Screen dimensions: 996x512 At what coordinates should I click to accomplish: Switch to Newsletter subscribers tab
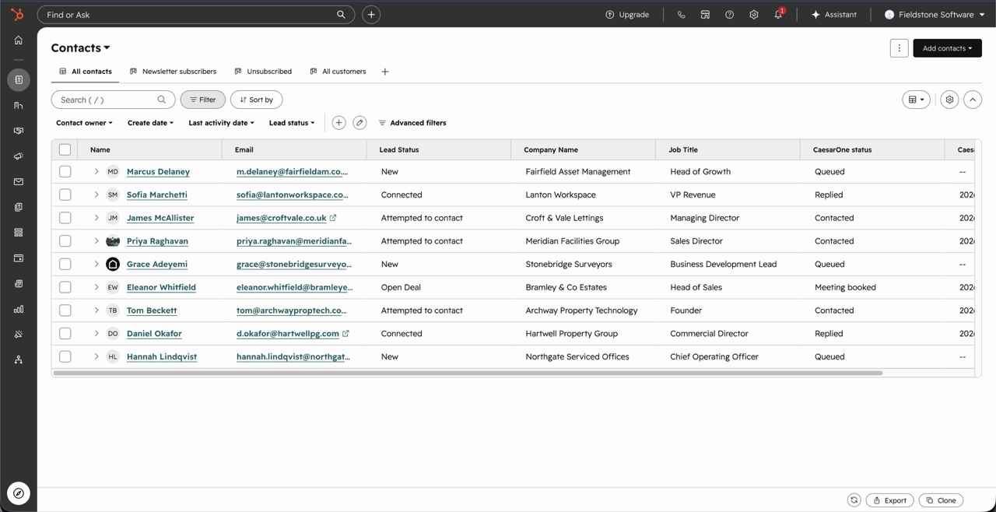coord(173,72)
